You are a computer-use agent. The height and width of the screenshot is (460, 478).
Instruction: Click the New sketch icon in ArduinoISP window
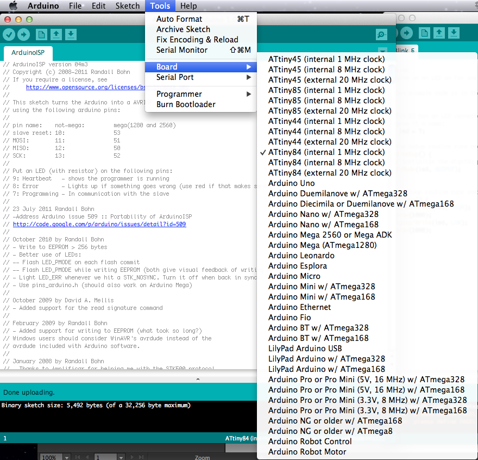41,34
